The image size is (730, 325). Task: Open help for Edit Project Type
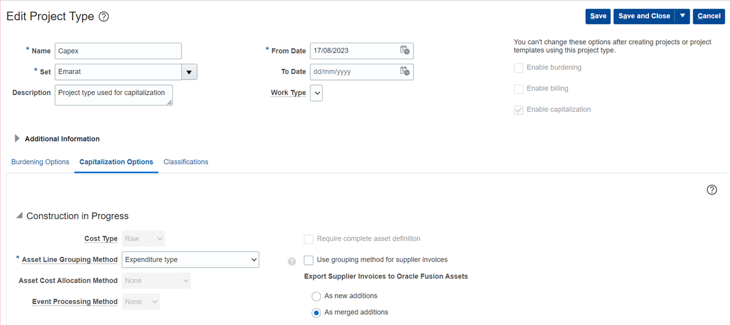pyautogui.click(x=104, y=16)
